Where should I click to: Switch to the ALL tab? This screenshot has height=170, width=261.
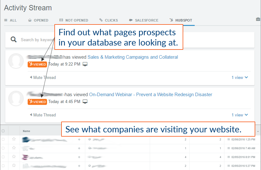[10, 20]
